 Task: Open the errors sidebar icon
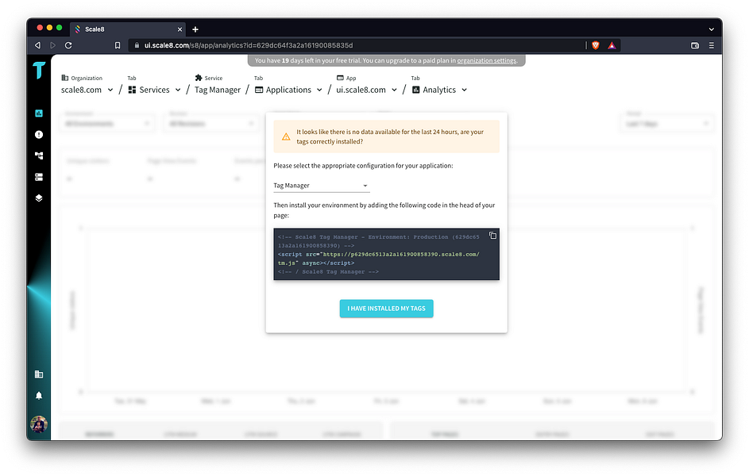click(x=39, y=135)
